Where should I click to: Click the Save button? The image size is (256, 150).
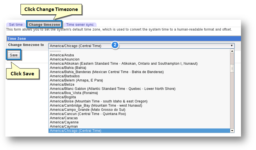click(x=14, y=55)
